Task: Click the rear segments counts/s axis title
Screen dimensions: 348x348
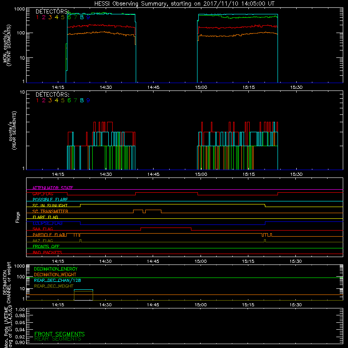Action: (13, 130)
